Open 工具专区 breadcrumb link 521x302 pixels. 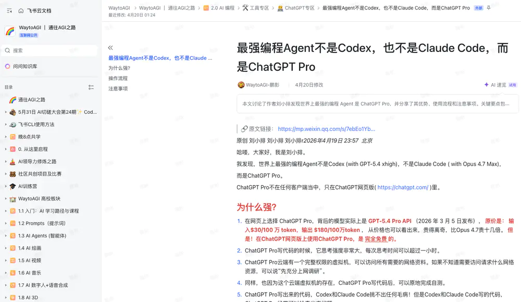[259, 8]
